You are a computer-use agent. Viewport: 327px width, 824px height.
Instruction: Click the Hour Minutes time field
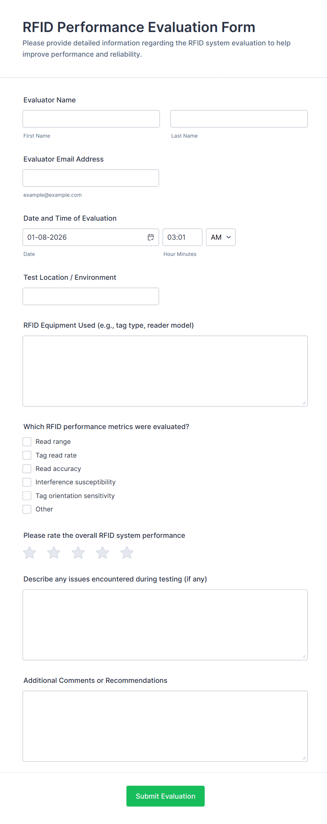(182, 237)
